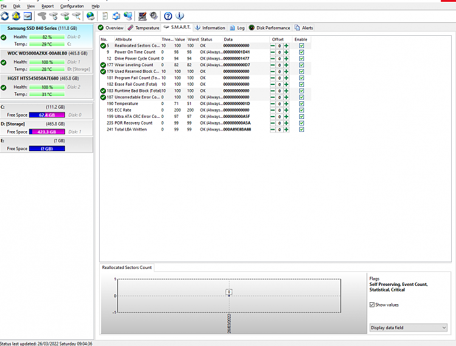Increase offset with plus on Power On Time row
The width and height of the screenshot is (456, 346).
286,52
